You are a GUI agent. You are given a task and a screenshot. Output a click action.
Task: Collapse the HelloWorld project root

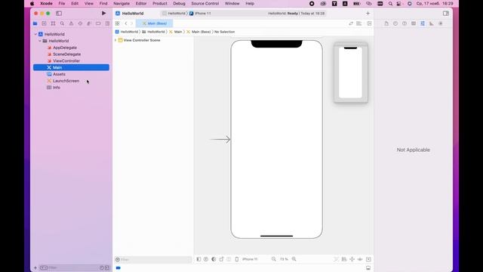35,34
